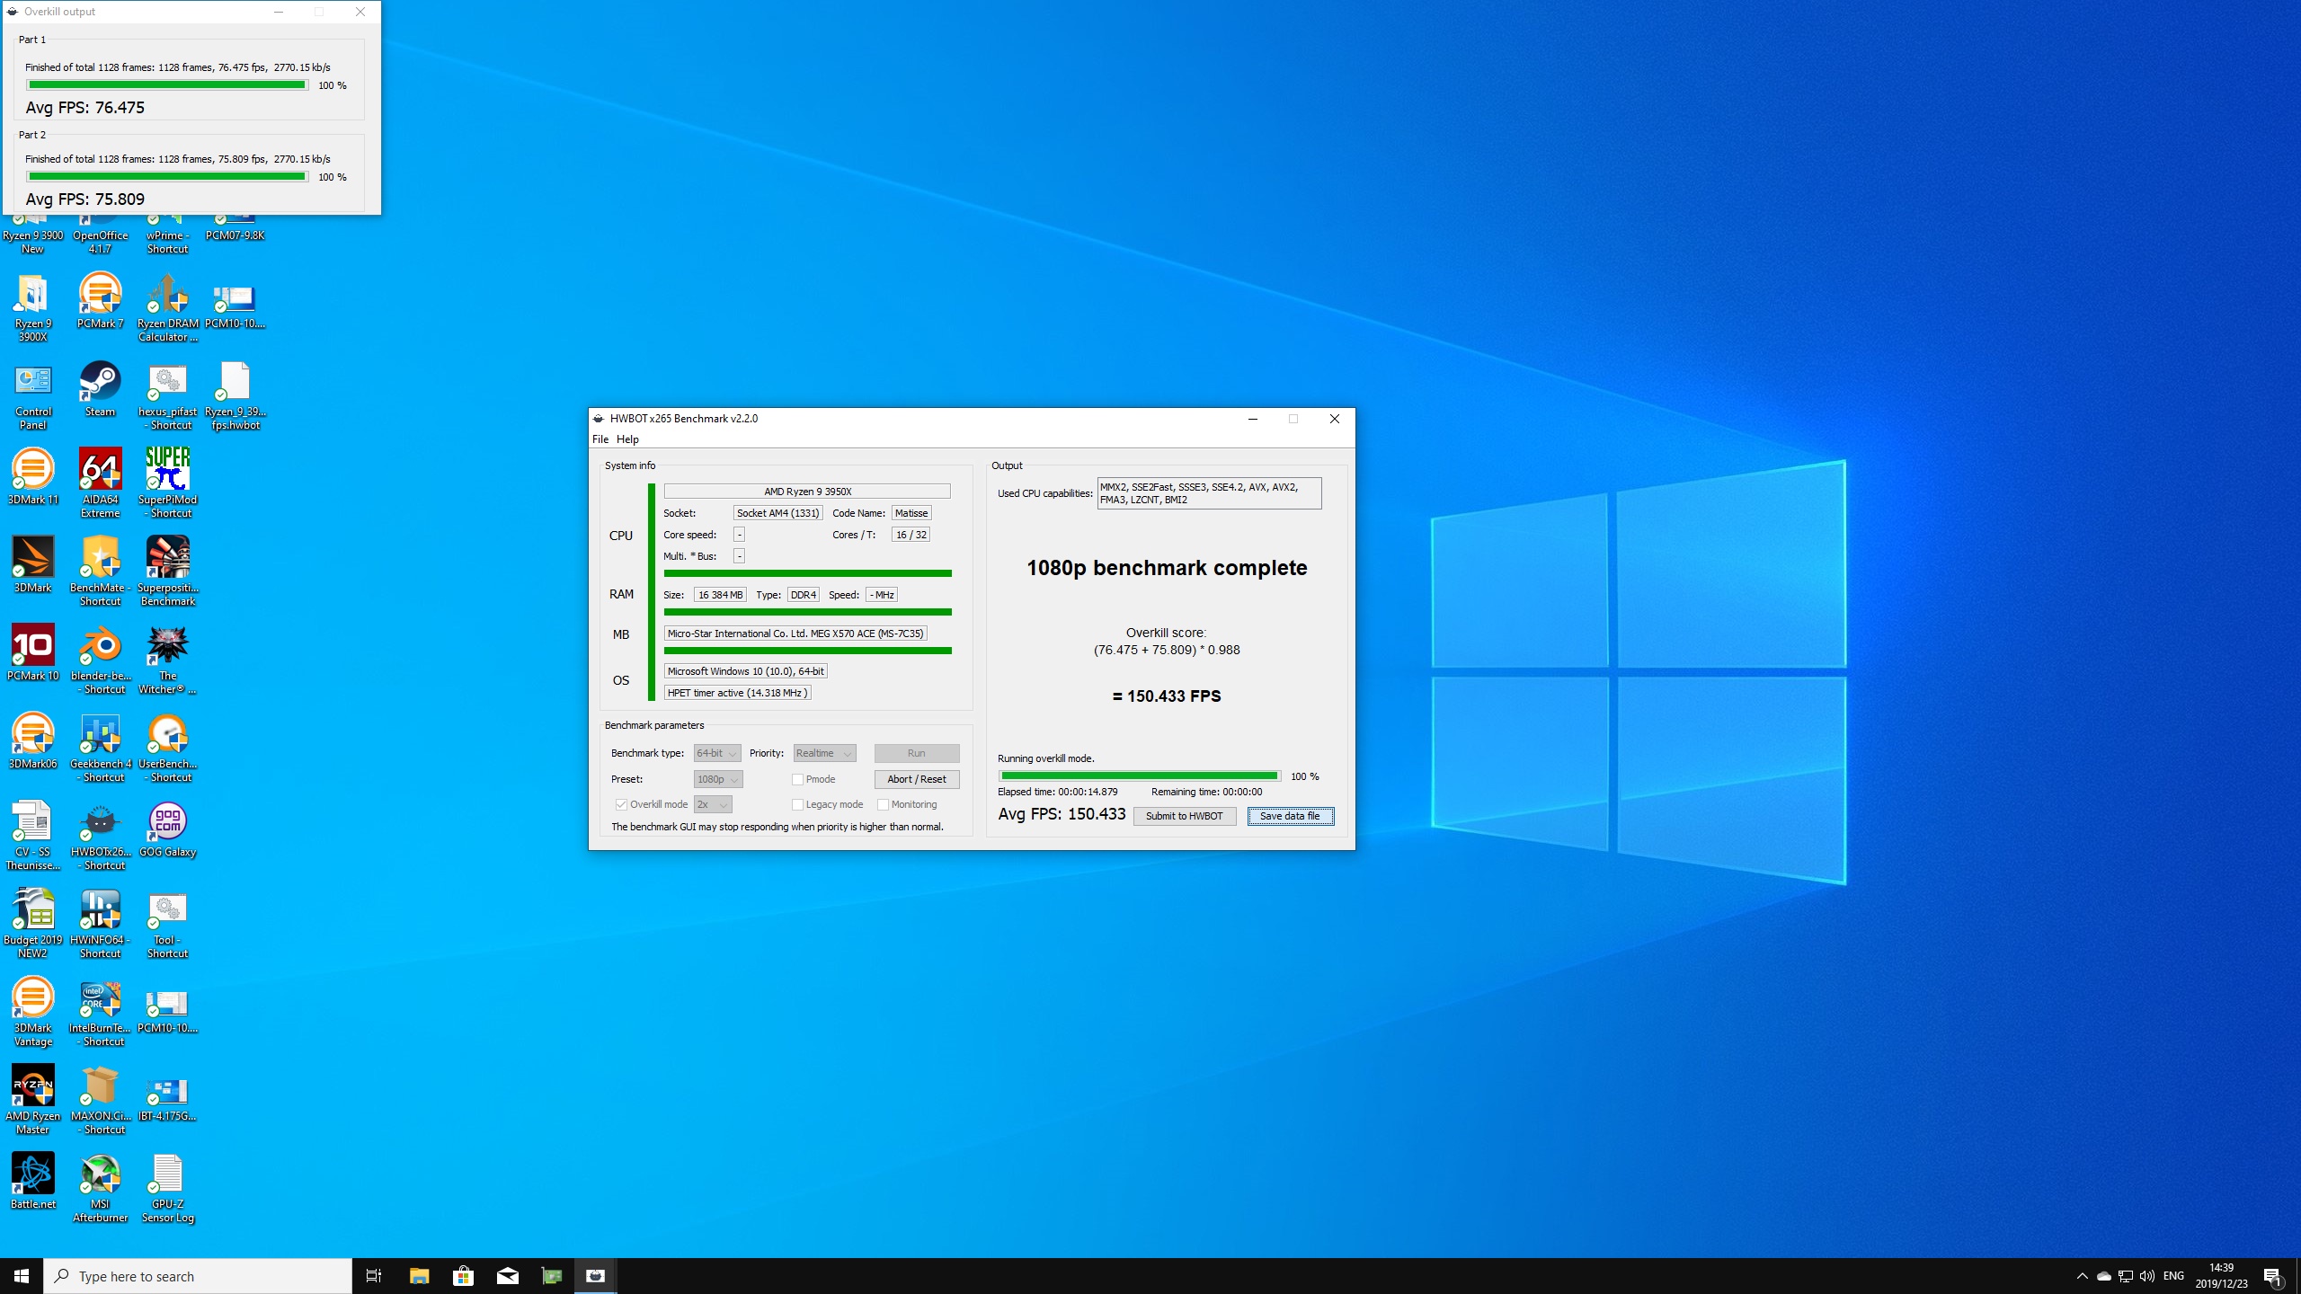Open the Mail app from the taskbar
The width and height of the screenshot is (2301, 1294).
(x=507, y=1276)
